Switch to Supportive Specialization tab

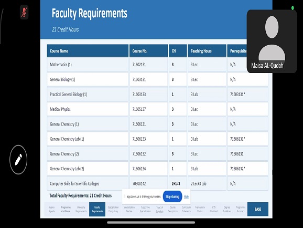coord(145,209)
